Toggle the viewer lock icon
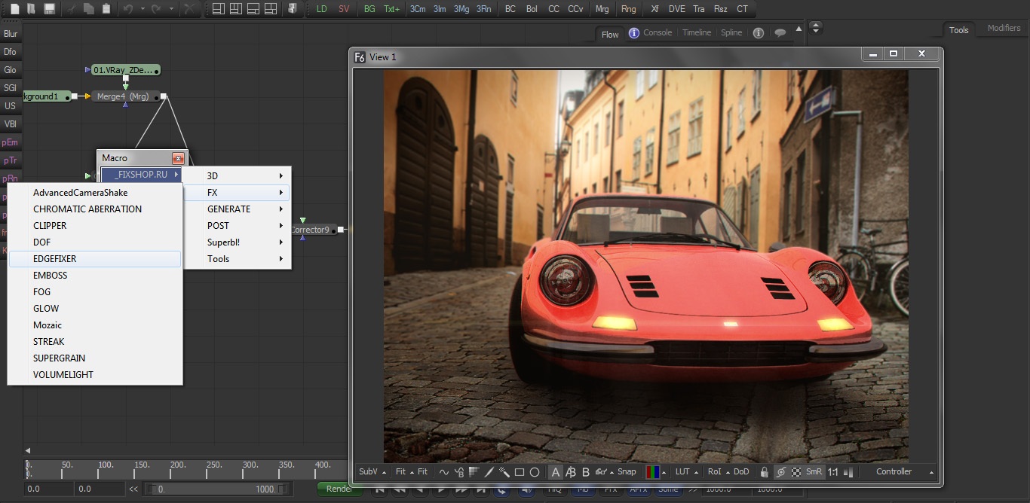The height and width of the screenshot is (503, 1030). 765,472
